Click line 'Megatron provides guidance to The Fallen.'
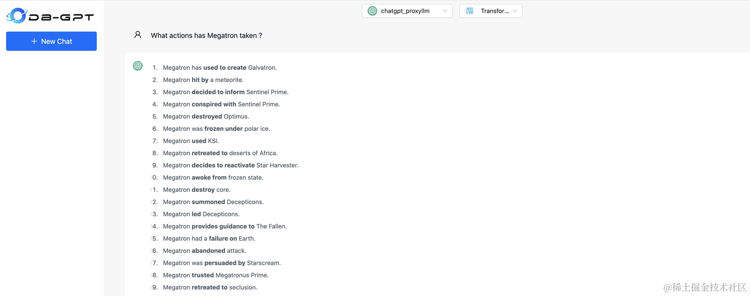 coord(225,227)
